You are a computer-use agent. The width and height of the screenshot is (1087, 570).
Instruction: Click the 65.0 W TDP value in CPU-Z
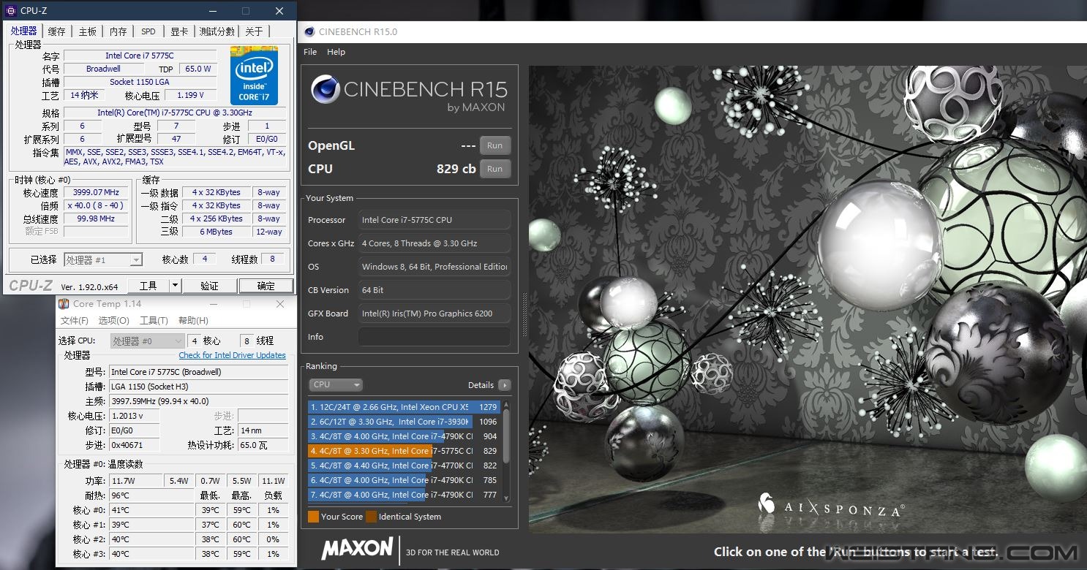click(198, 69)
